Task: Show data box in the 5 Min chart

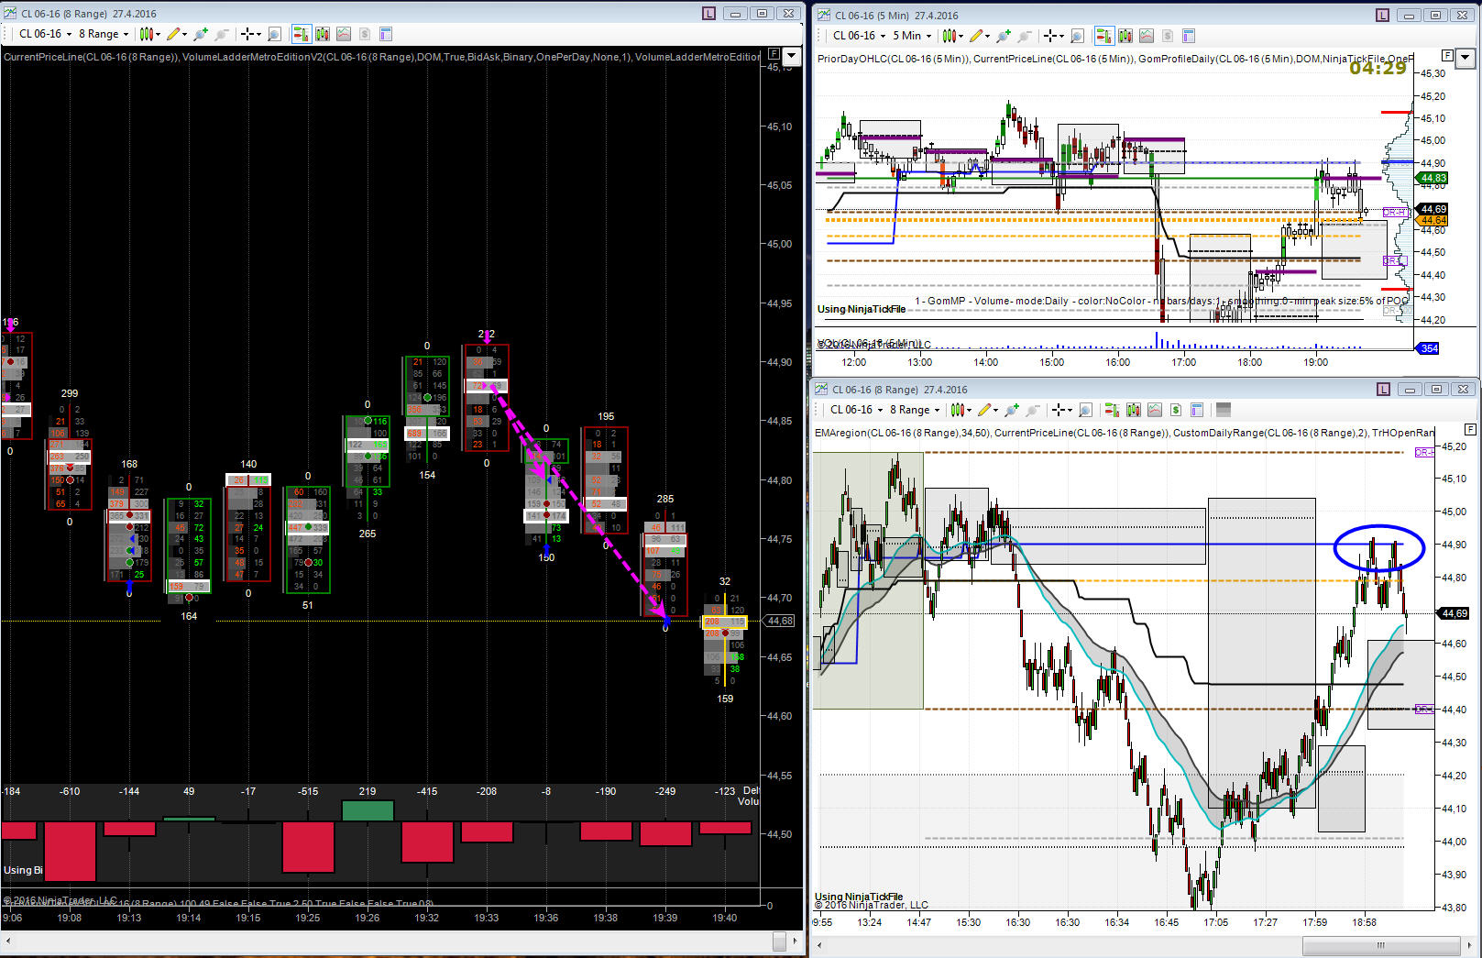Action: (x=1078, y=36)
